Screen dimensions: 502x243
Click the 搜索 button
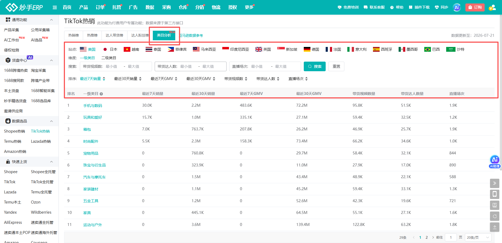click(x=315, y=66)
